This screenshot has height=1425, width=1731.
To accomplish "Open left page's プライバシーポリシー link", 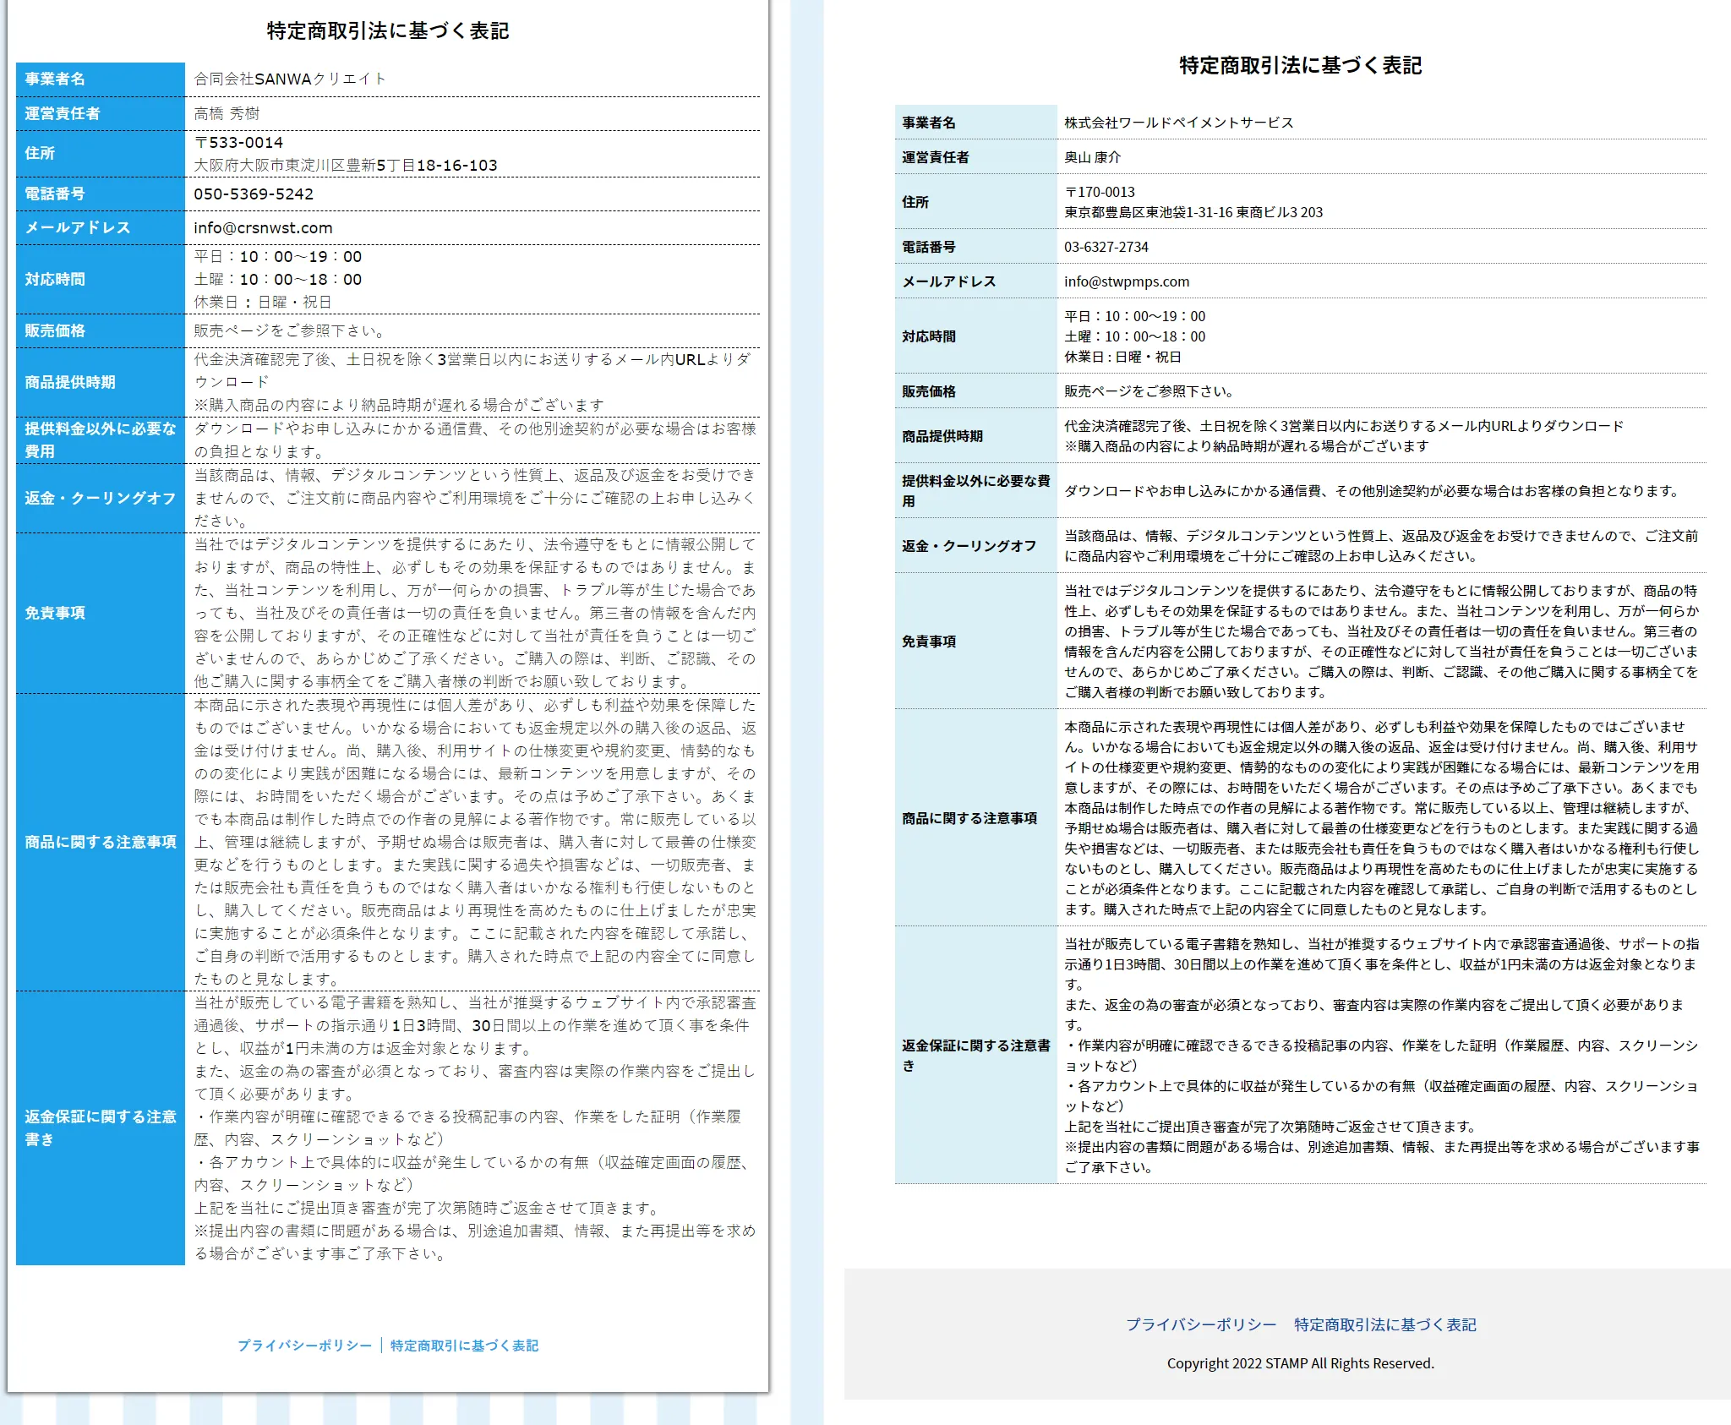I will (x=304, y=1346).
